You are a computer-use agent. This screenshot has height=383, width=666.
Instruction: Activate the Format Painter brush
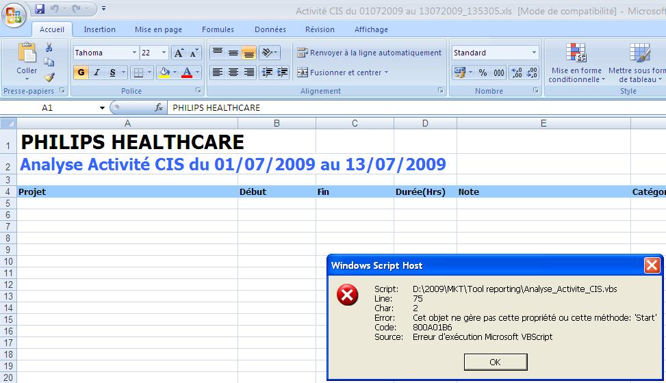[x=49, y=77]
